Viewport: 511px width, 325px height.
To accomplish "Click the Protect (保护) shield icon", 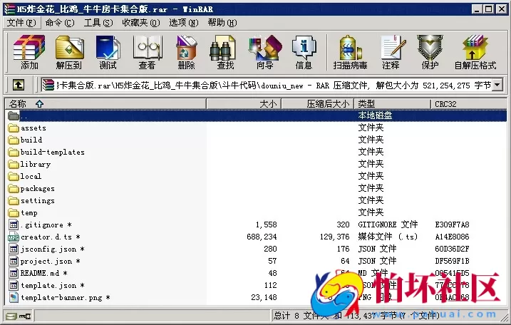I will (430, 52).
